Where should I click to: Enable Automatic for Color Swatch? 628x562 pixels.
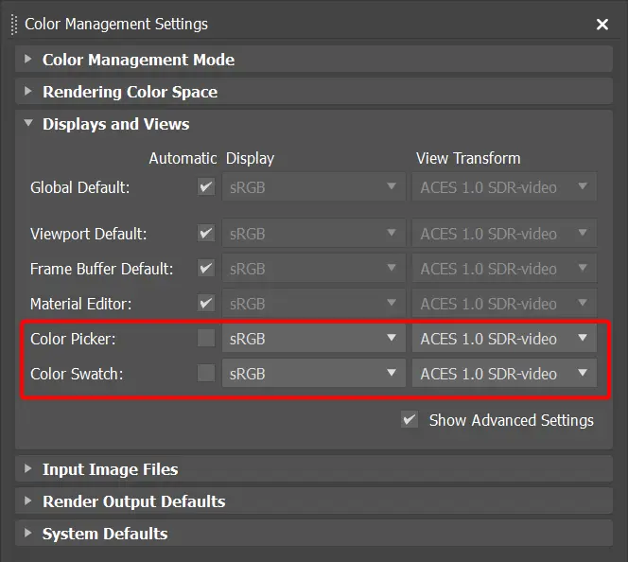(x=206, y=373)
